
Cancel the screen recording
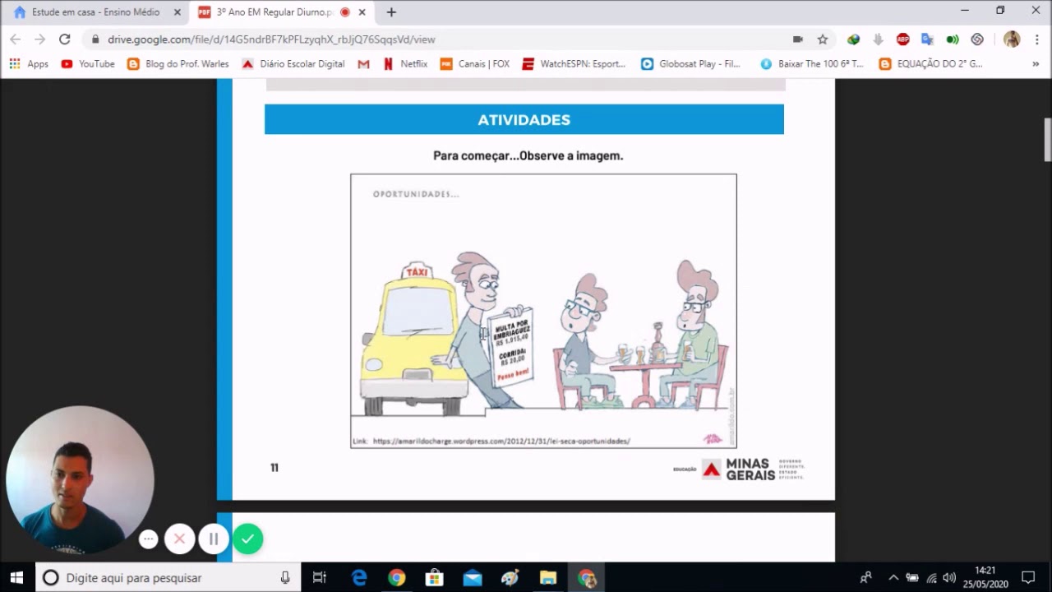point(179,539)
